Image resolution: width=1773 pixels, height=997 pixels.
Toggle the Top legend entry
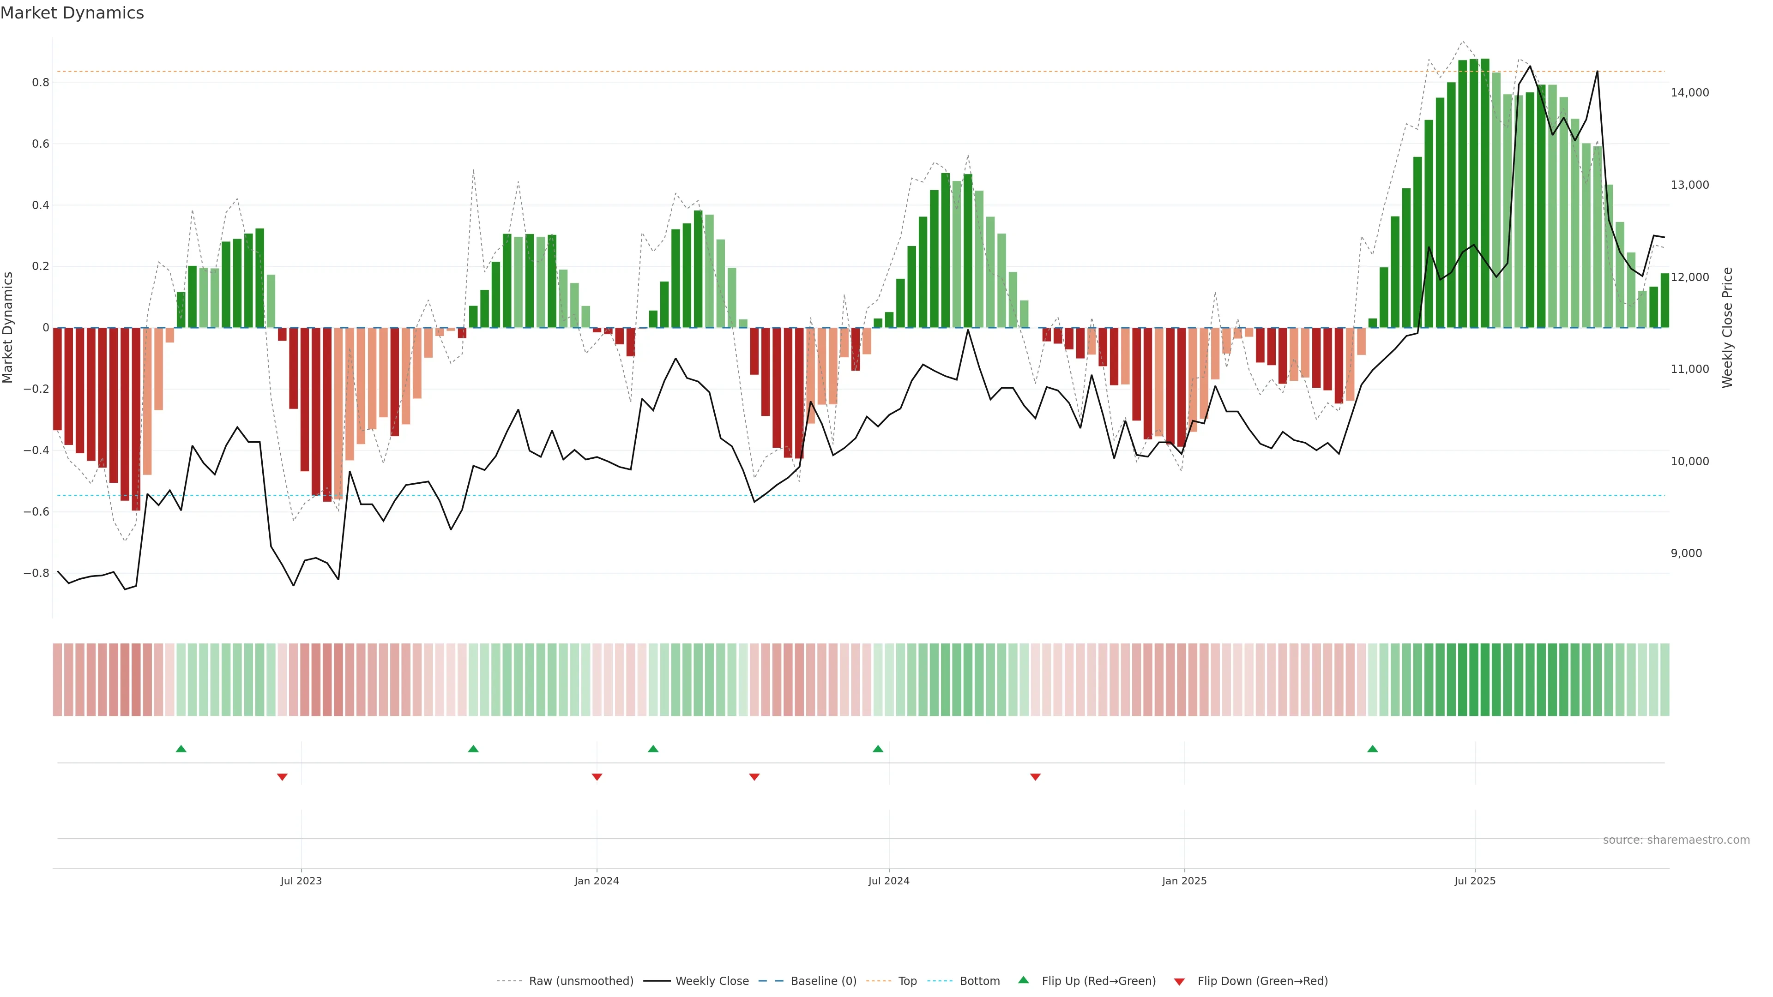[907, 981]
